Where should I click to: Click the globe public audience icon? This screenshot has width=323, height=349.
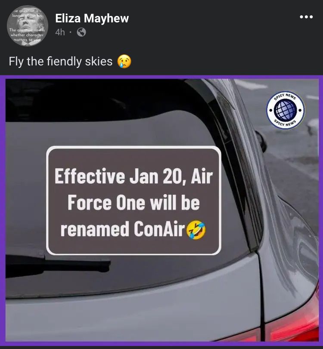tap(81, 32)
